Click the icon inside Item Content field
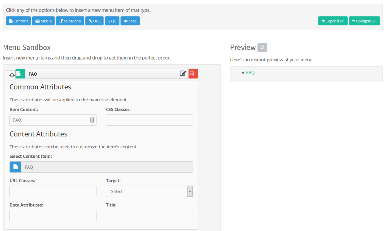This screenshot has width=386, height=231. click(92, 120)
